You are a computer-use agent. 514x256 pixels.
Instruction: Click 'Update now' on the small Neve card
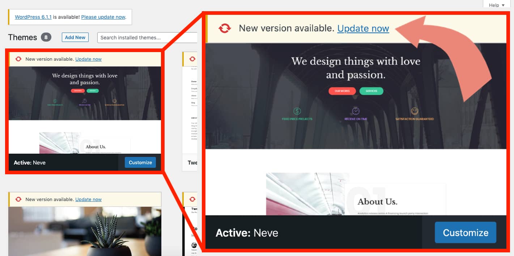coord(88,59)
